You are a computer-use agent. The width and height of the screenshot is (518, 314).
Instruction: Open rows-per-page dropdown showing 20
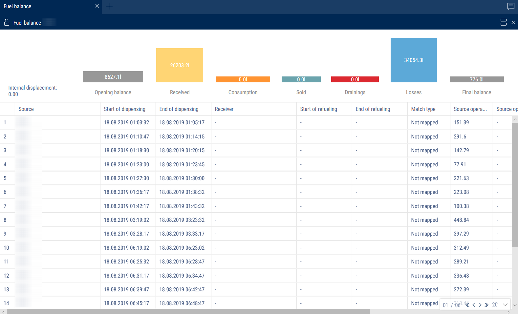(x=500, y=305)
